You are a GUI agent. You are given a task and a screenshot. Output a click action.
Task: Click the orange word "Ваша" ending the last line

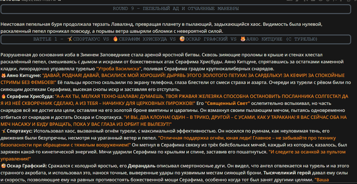[322, 180]
